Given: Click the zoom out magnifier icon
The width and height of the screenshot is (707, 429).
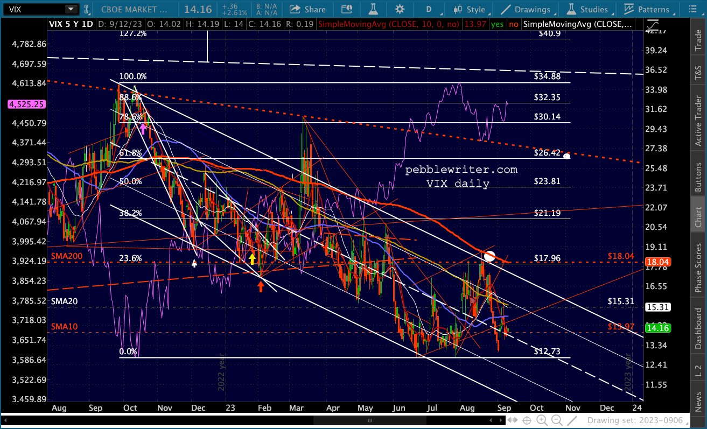Looking at the screenshot, I should tap(556, 420).
